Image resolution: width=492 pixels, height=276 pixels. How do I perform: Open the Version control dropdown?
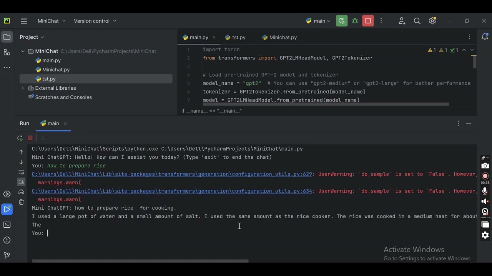point(95,21)
